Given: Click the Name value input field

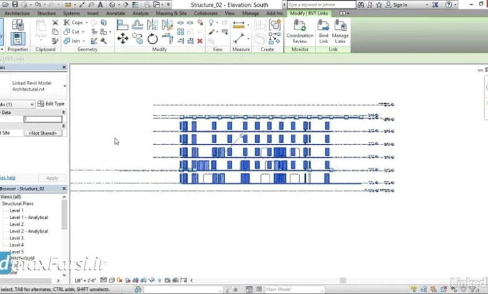Looking at the screenshot, I should tap(43, 119).
